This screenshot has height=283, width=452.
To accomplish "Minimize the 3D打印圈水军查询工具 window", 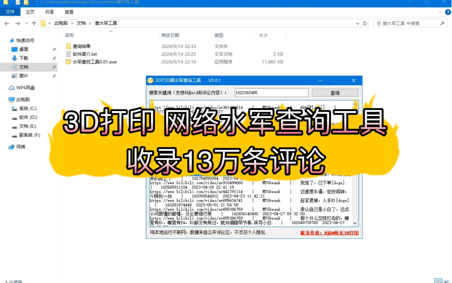I will click(320, 80).
